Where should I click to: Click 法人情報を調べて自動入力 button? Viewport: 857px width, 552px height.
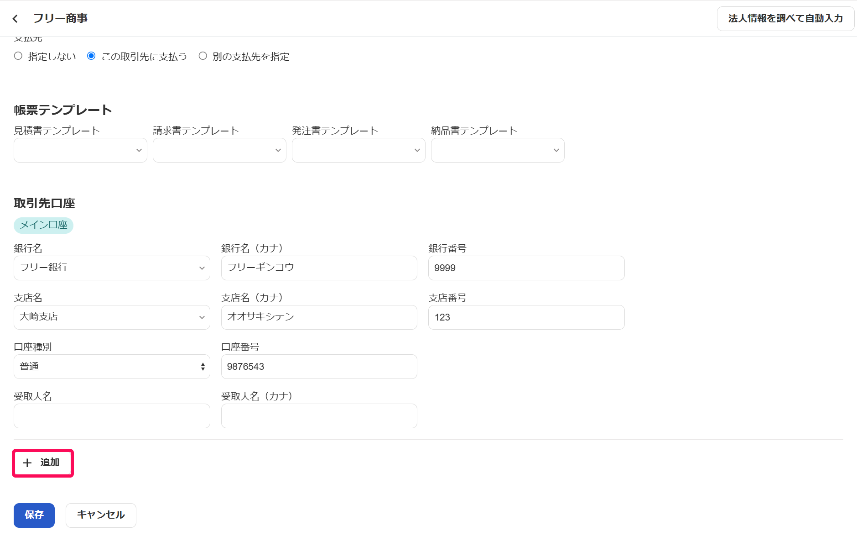785,19
